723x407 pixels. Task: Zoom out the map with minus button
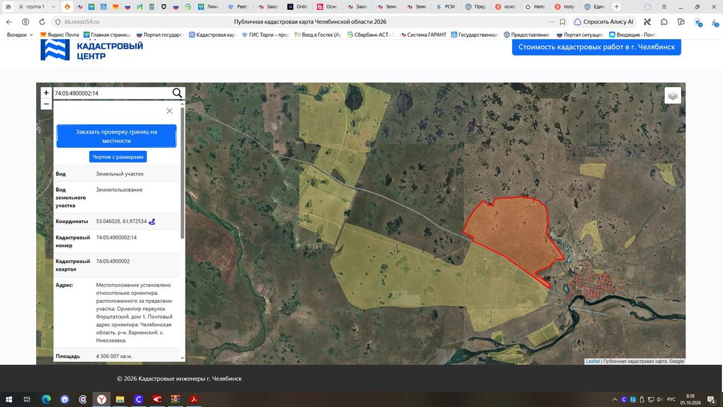pos(46,104)
